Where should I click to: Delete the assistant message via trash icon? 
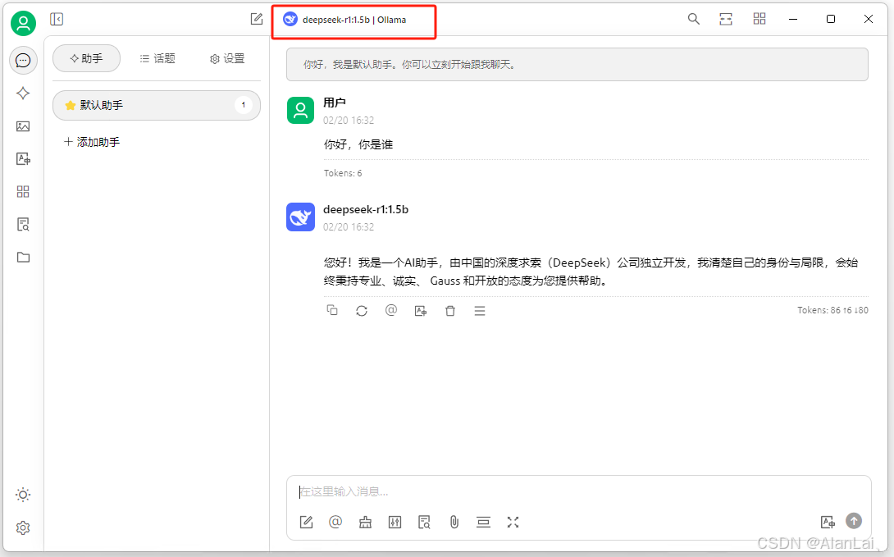(450, 310)
